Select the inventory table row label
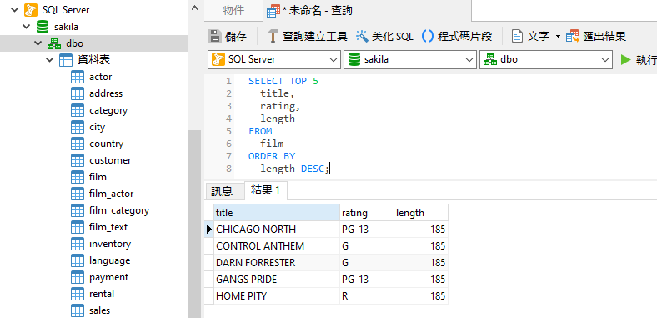This screenshot has height=318, width=657. (x=110, y=244)
